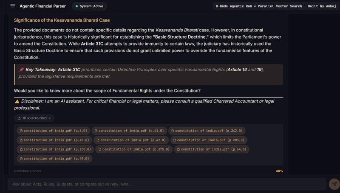Click the pushpin Key Takeaway icon
Image resolution: width=340 pixels, height=193 pixels.
pyautogui.click(x=21, y=70)
